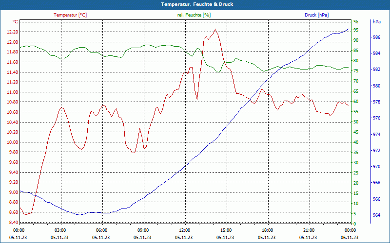Image resolution: width=390 pixels, height=243 pixels.
Task: Click temperature axis value 10,60
Action: [x=14, y=112]
